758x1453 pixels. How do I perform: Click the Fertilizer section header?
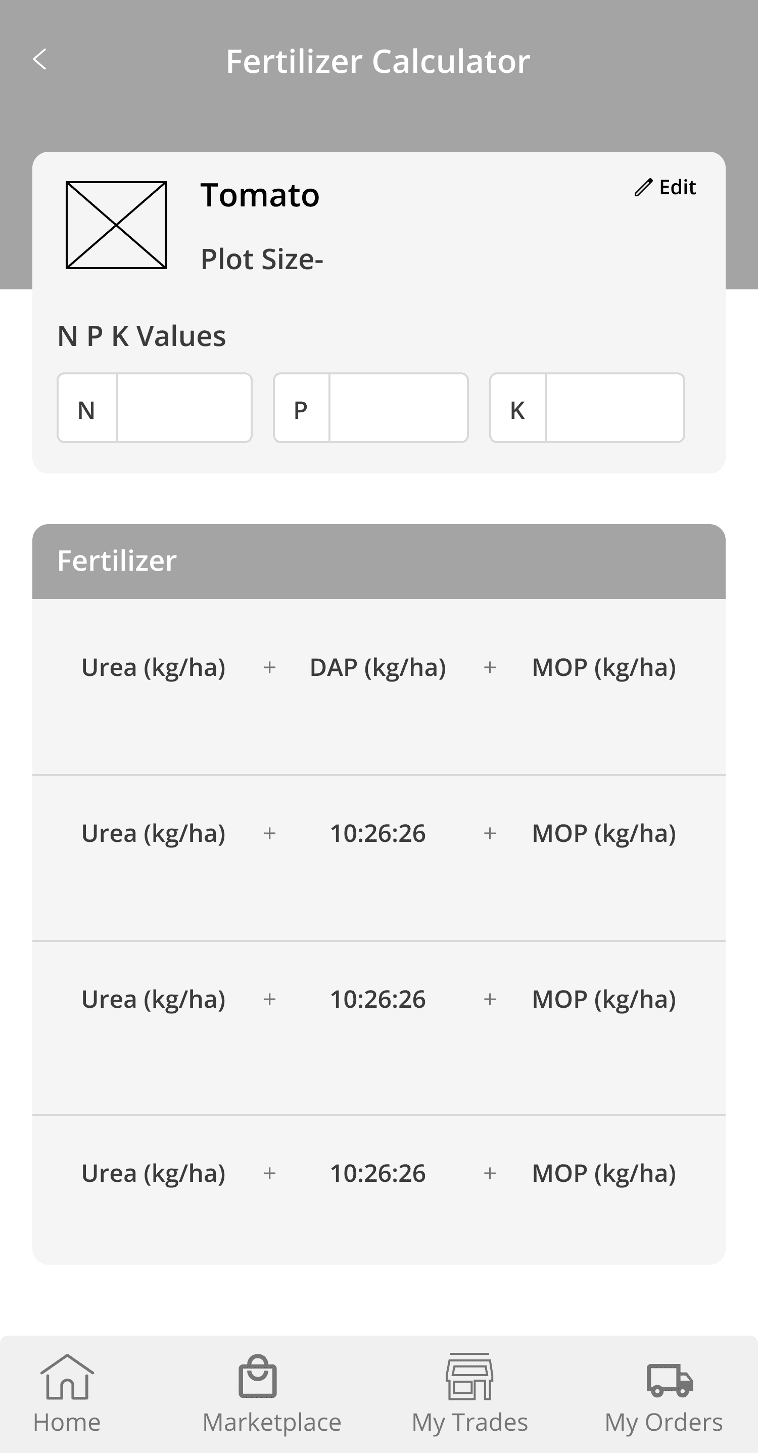378,561
